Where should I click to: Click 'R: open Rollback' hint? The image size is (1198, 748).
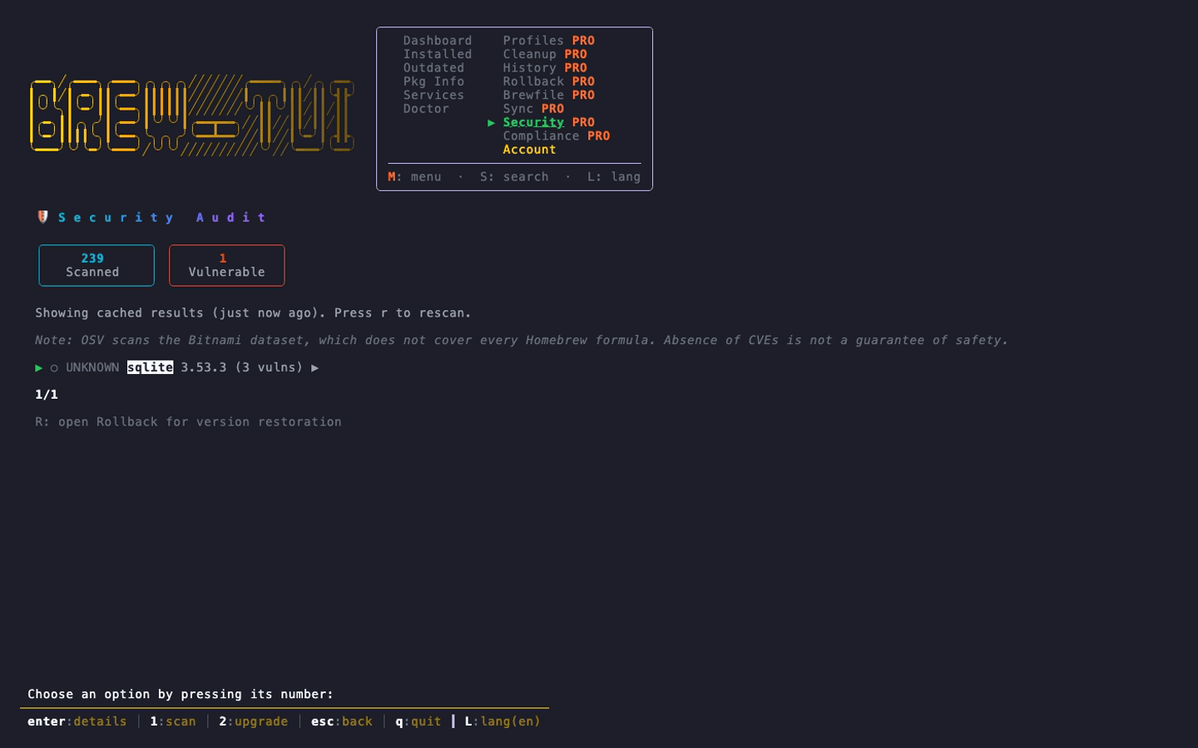click(x=188, y=422)
